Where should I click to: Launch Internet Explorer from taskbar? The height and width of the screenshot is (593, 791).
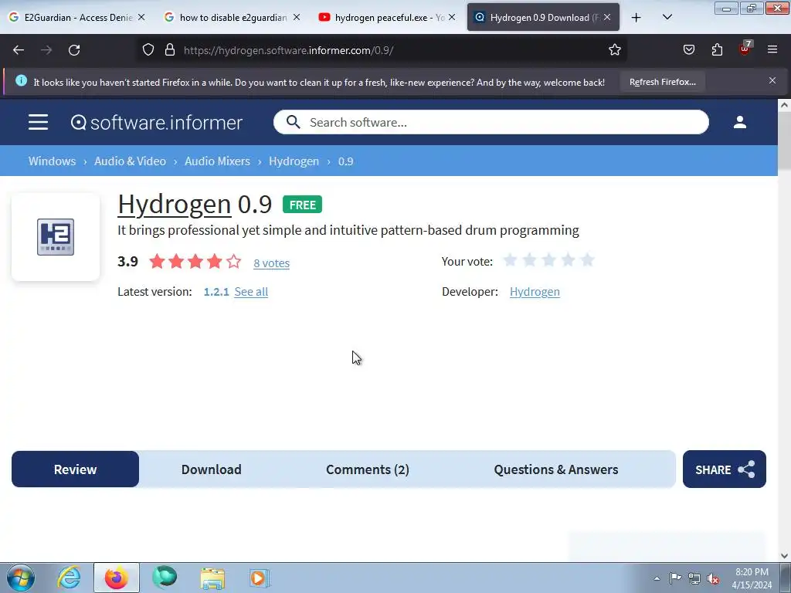(68, 578)
